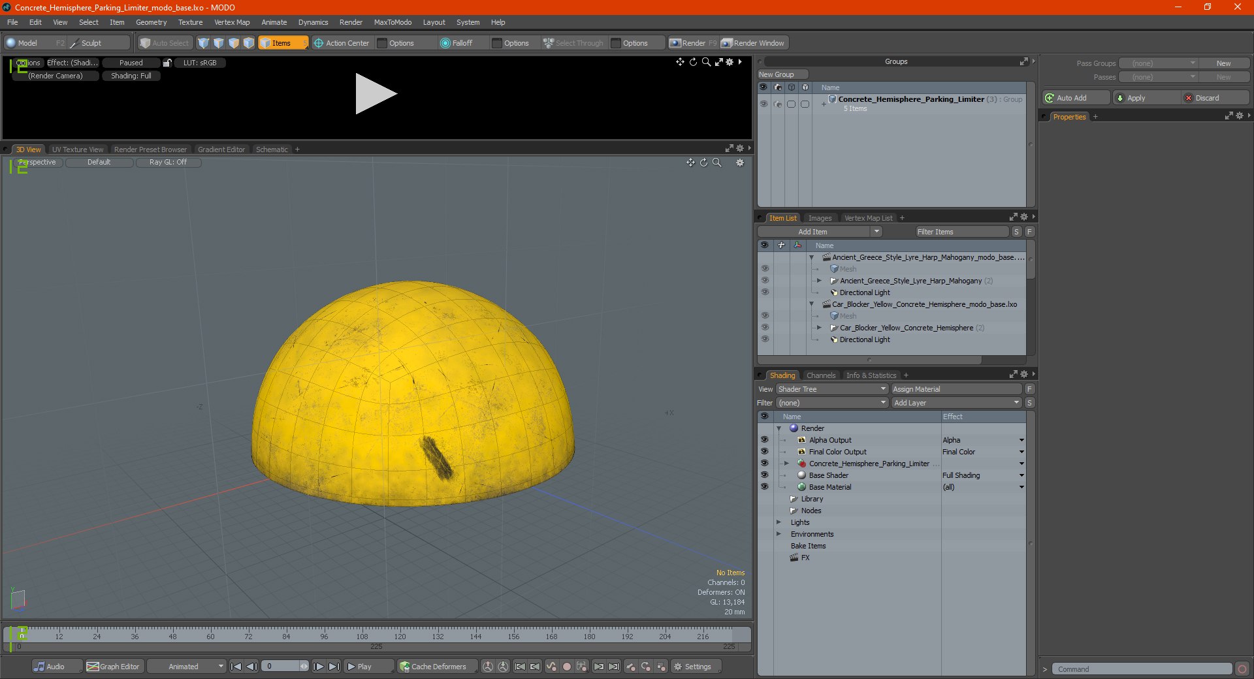1254x679 pixels.
Task: Open Alpha effect dropdown
Action: coord(1021,440)
